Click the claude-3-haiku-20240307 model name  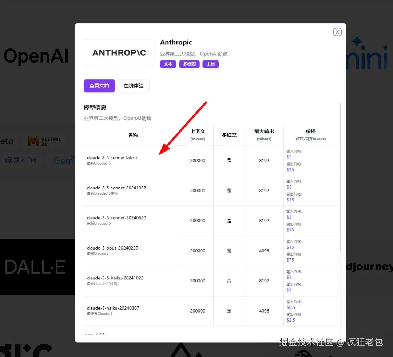tap(113, 308)
